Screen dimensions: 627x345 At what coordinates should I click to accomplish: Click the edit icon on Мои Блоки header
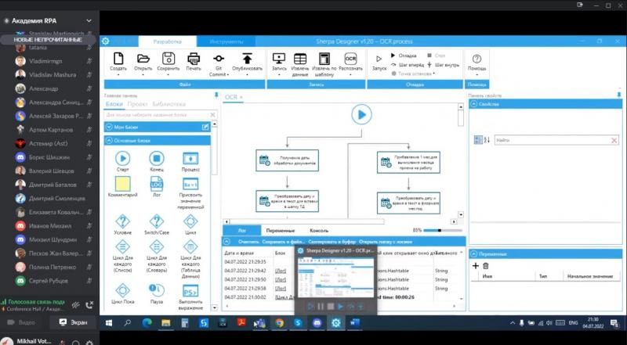205,127
